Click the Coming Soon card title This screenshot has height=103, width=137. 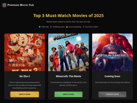[x=112, y=76]
